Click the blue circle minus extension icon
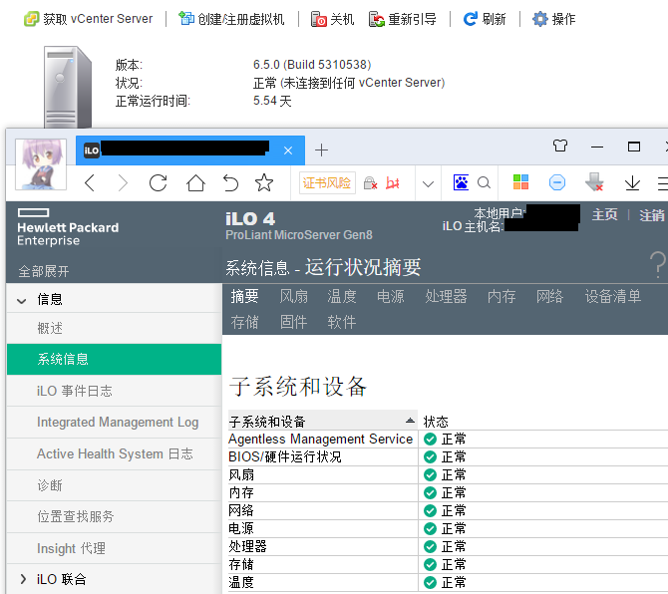The width and height of the screenshot is (668, 594). [x=557, y=182]
